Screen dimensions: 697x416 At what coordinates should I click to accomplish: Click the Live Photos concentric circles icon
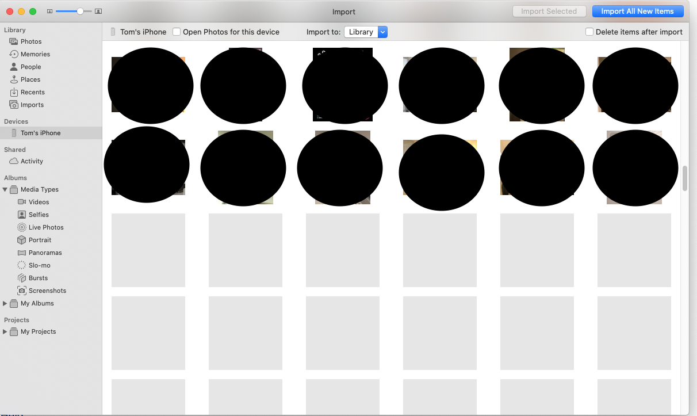pyautogui.click(x=22, y=227)
